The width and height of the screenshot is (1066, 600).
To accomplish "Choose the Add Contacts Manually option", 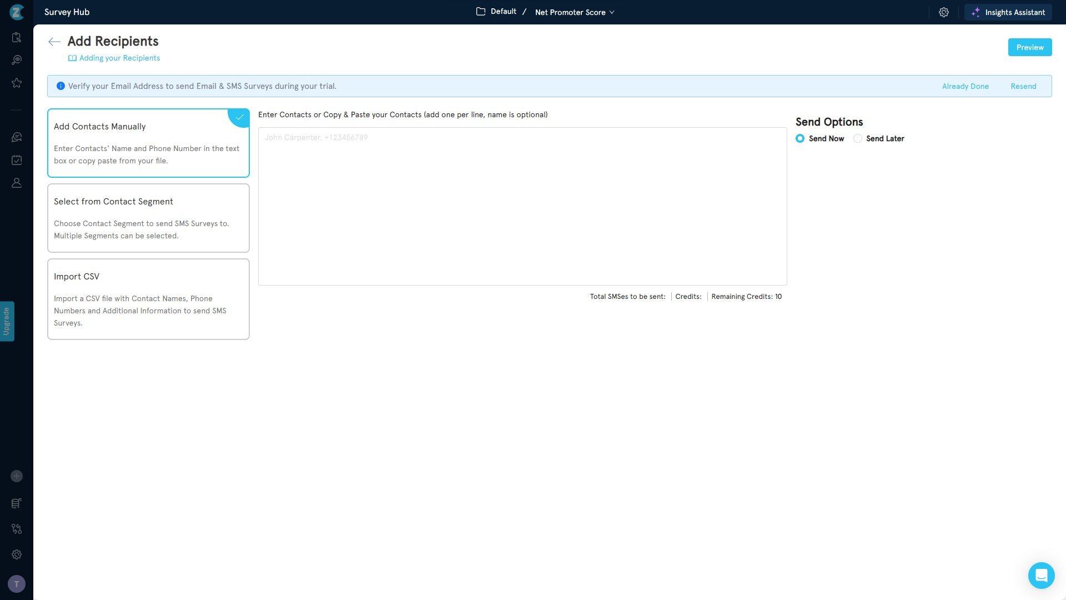I will [x=148, y=143].
